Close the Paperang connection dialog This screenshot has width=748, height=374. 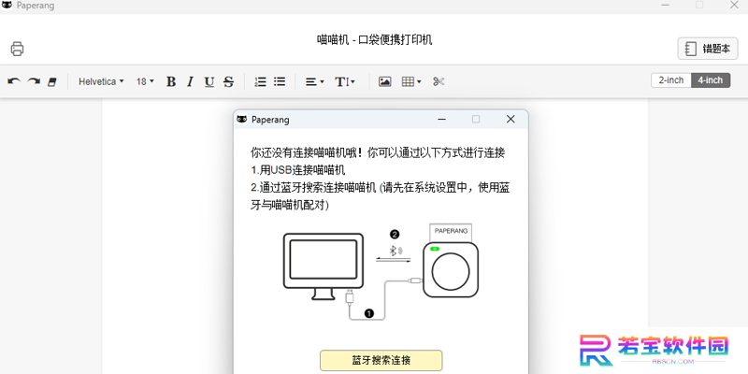(x=511, y=120)
